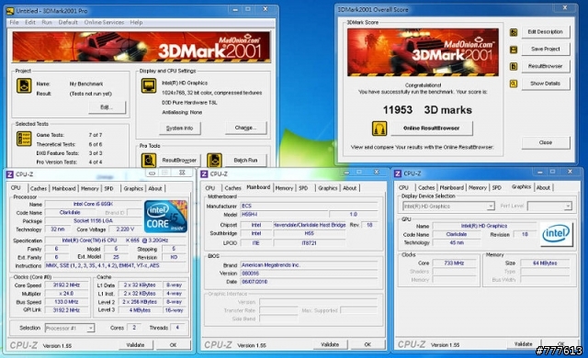Click Validate in the middle CPU-Z window

click(330, 344)
